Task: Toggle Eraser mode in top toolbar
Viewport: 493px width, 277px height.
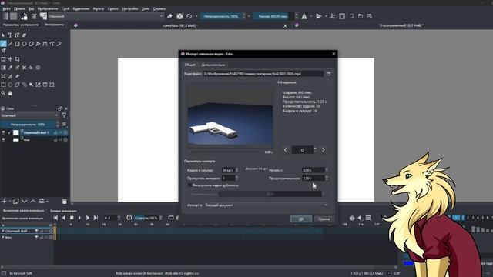Action: pos(169,16)
